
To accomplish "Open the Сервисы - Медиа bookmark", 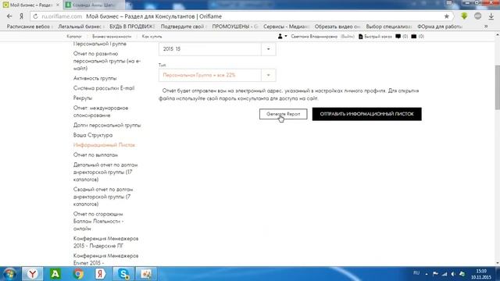I will click(x=286, y=27).
